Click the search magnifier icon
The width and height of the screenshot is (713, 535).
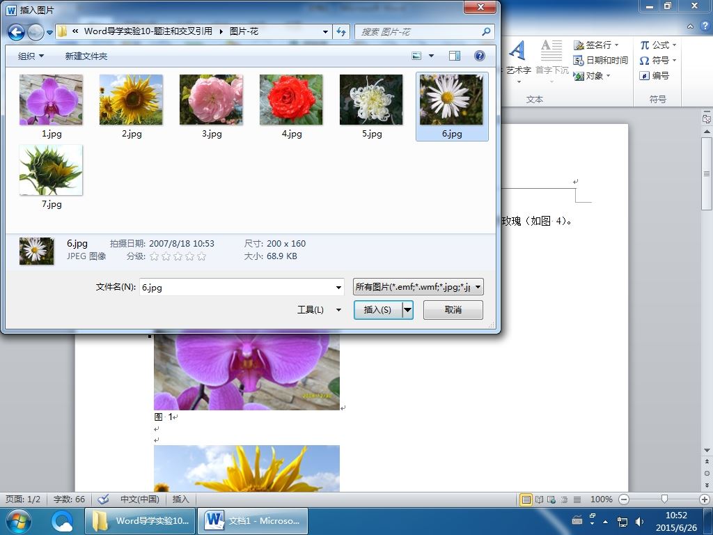click(x=486, y=31)
